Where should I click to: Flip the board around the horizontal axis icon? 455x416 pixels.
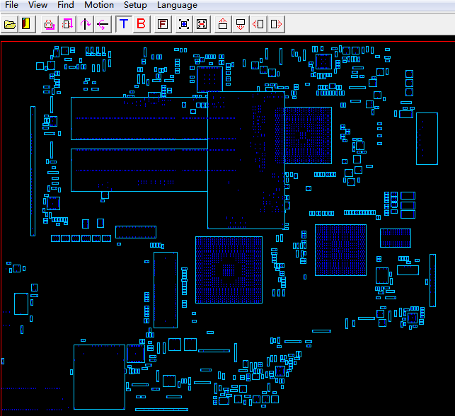pyautogui.click(x=103, y=24)
